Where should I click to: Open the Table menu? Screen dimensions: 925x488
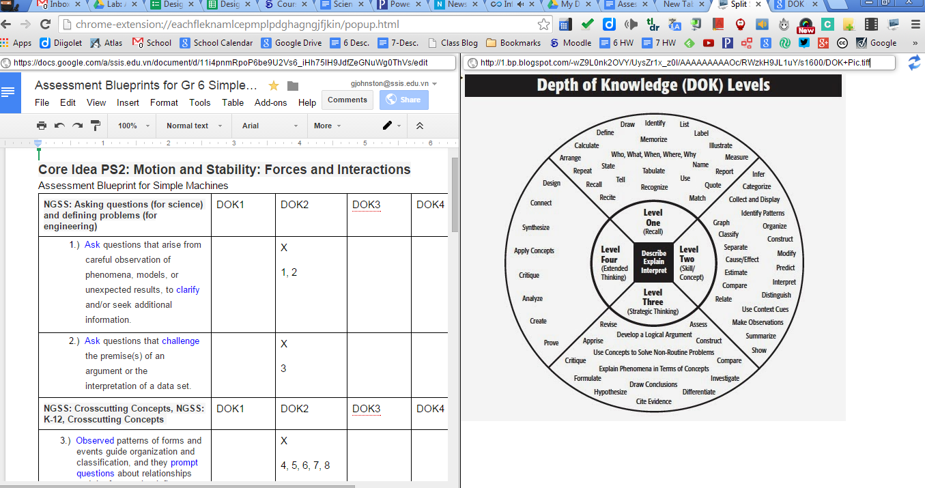click(233, 102)
